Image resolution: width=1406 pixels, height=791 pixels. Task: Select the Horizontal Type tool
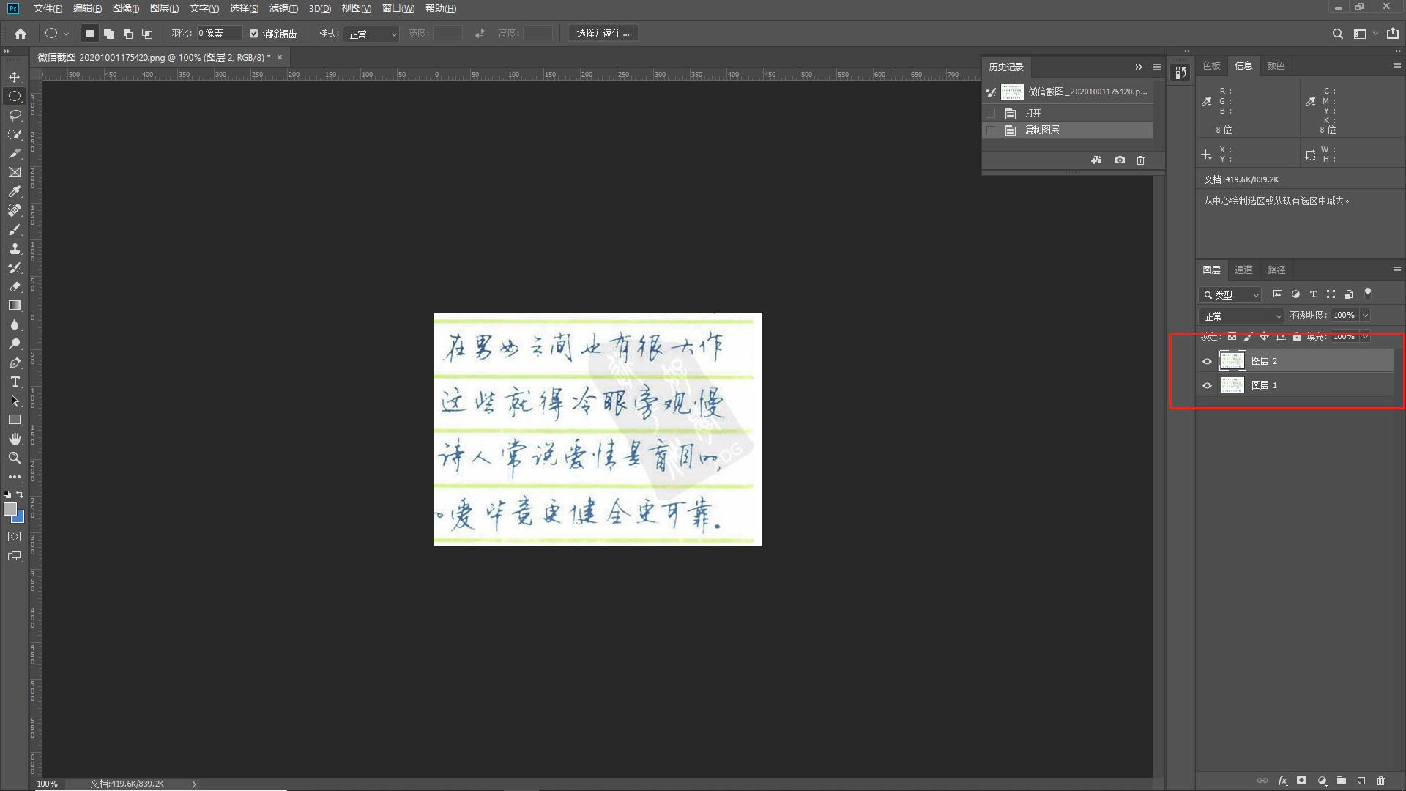click(x=15, y=382)
